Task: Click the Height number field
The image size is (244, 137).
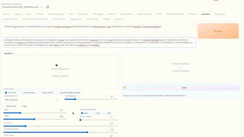Action: coord(62,116)
